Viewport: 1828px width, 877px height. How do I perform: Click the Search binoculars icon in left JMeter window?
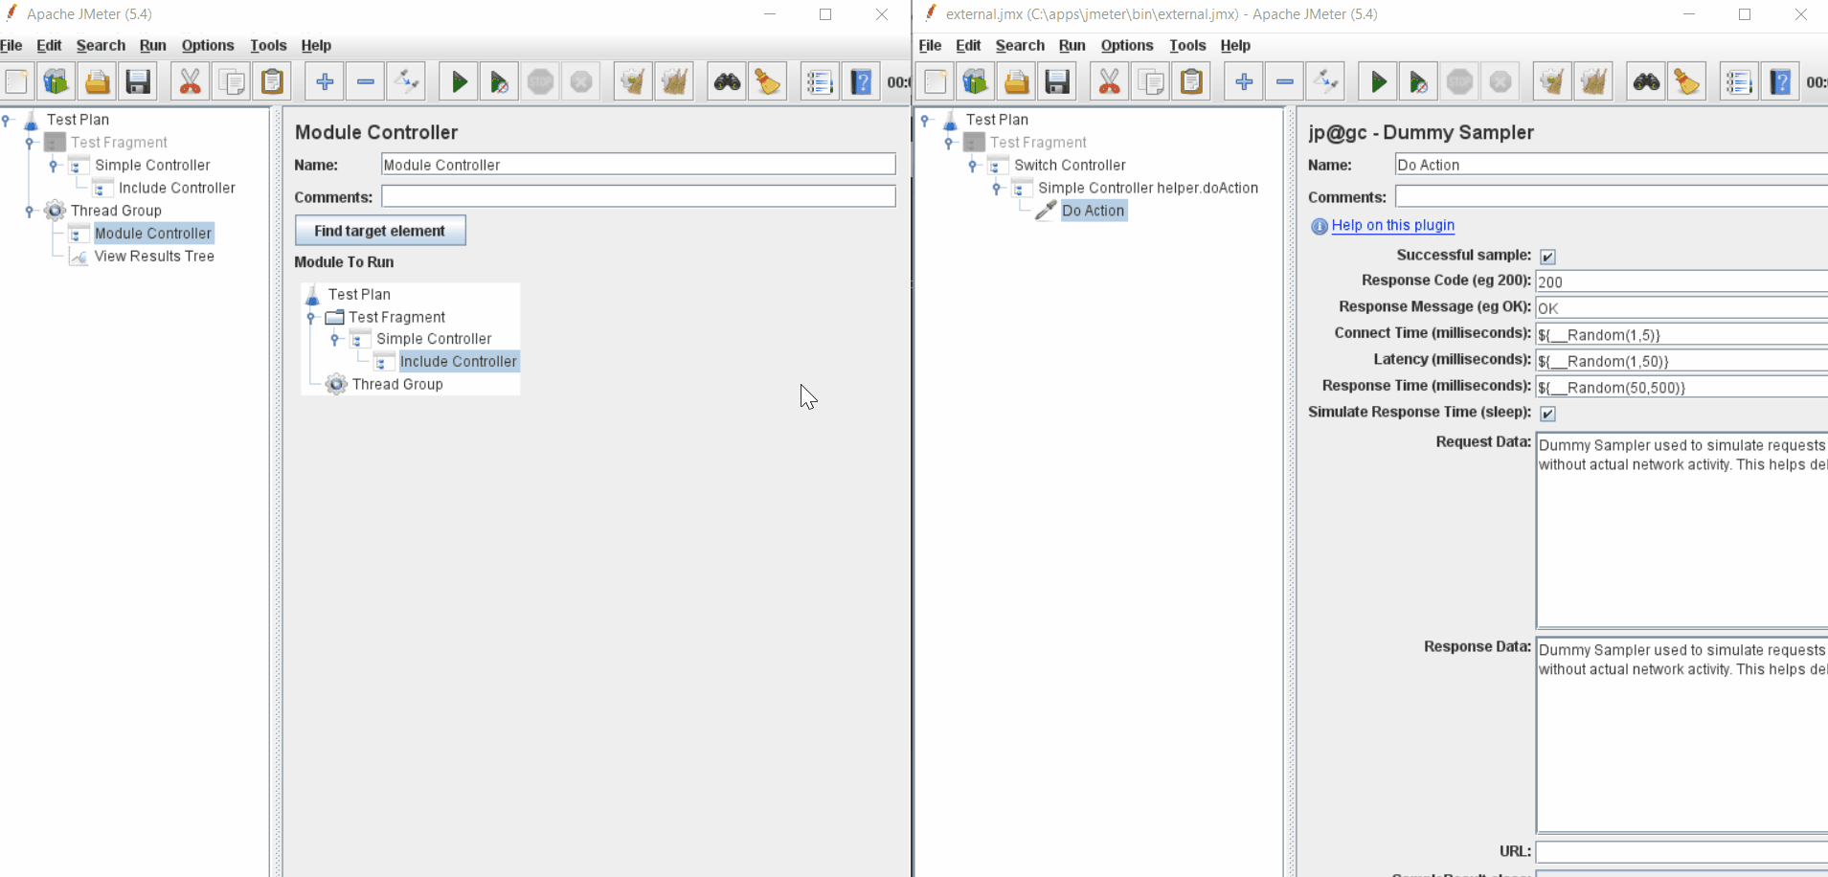click(x=727, y=82)
